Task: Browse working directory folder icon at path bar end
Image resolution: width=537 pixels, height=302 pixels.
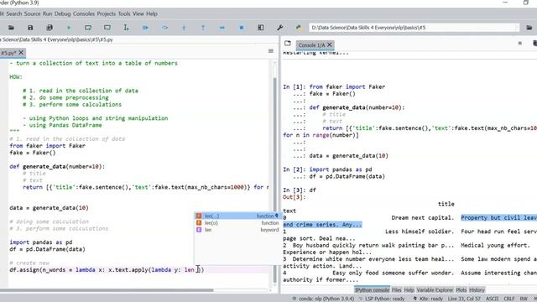Action: click(529, 28)
